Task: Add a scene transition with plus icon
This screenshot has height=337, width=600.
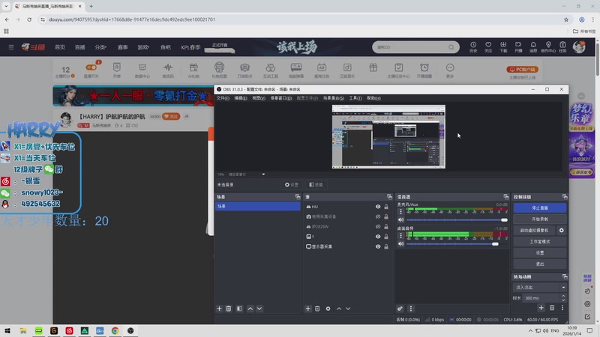Action: (541, 308)
